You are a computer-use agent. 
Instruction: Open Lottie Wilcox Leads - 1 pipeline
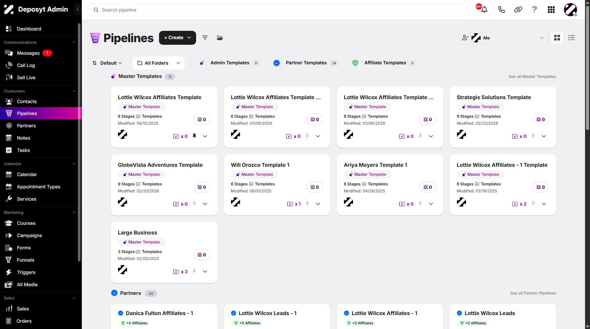point(268,313)
